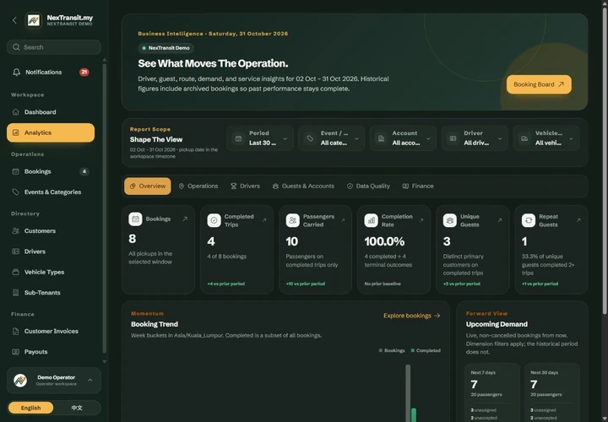The image size is (608, 422).
Task: Click the Next 30 days demand card
Action: [551, 392]
